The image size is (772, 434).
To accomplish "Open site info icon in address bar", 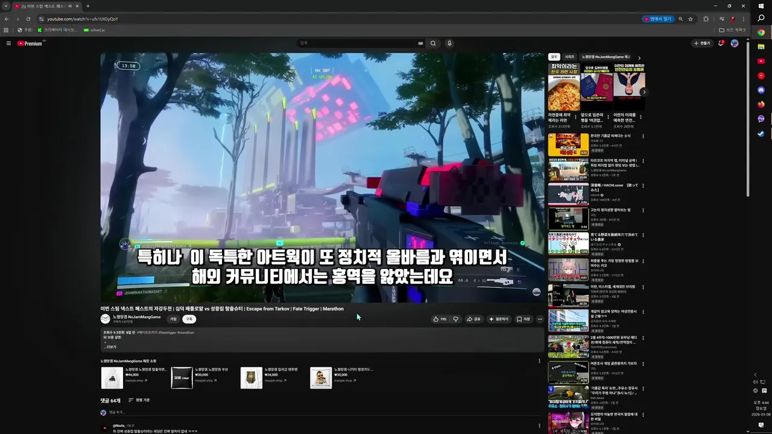I will (x=41, y=19).
